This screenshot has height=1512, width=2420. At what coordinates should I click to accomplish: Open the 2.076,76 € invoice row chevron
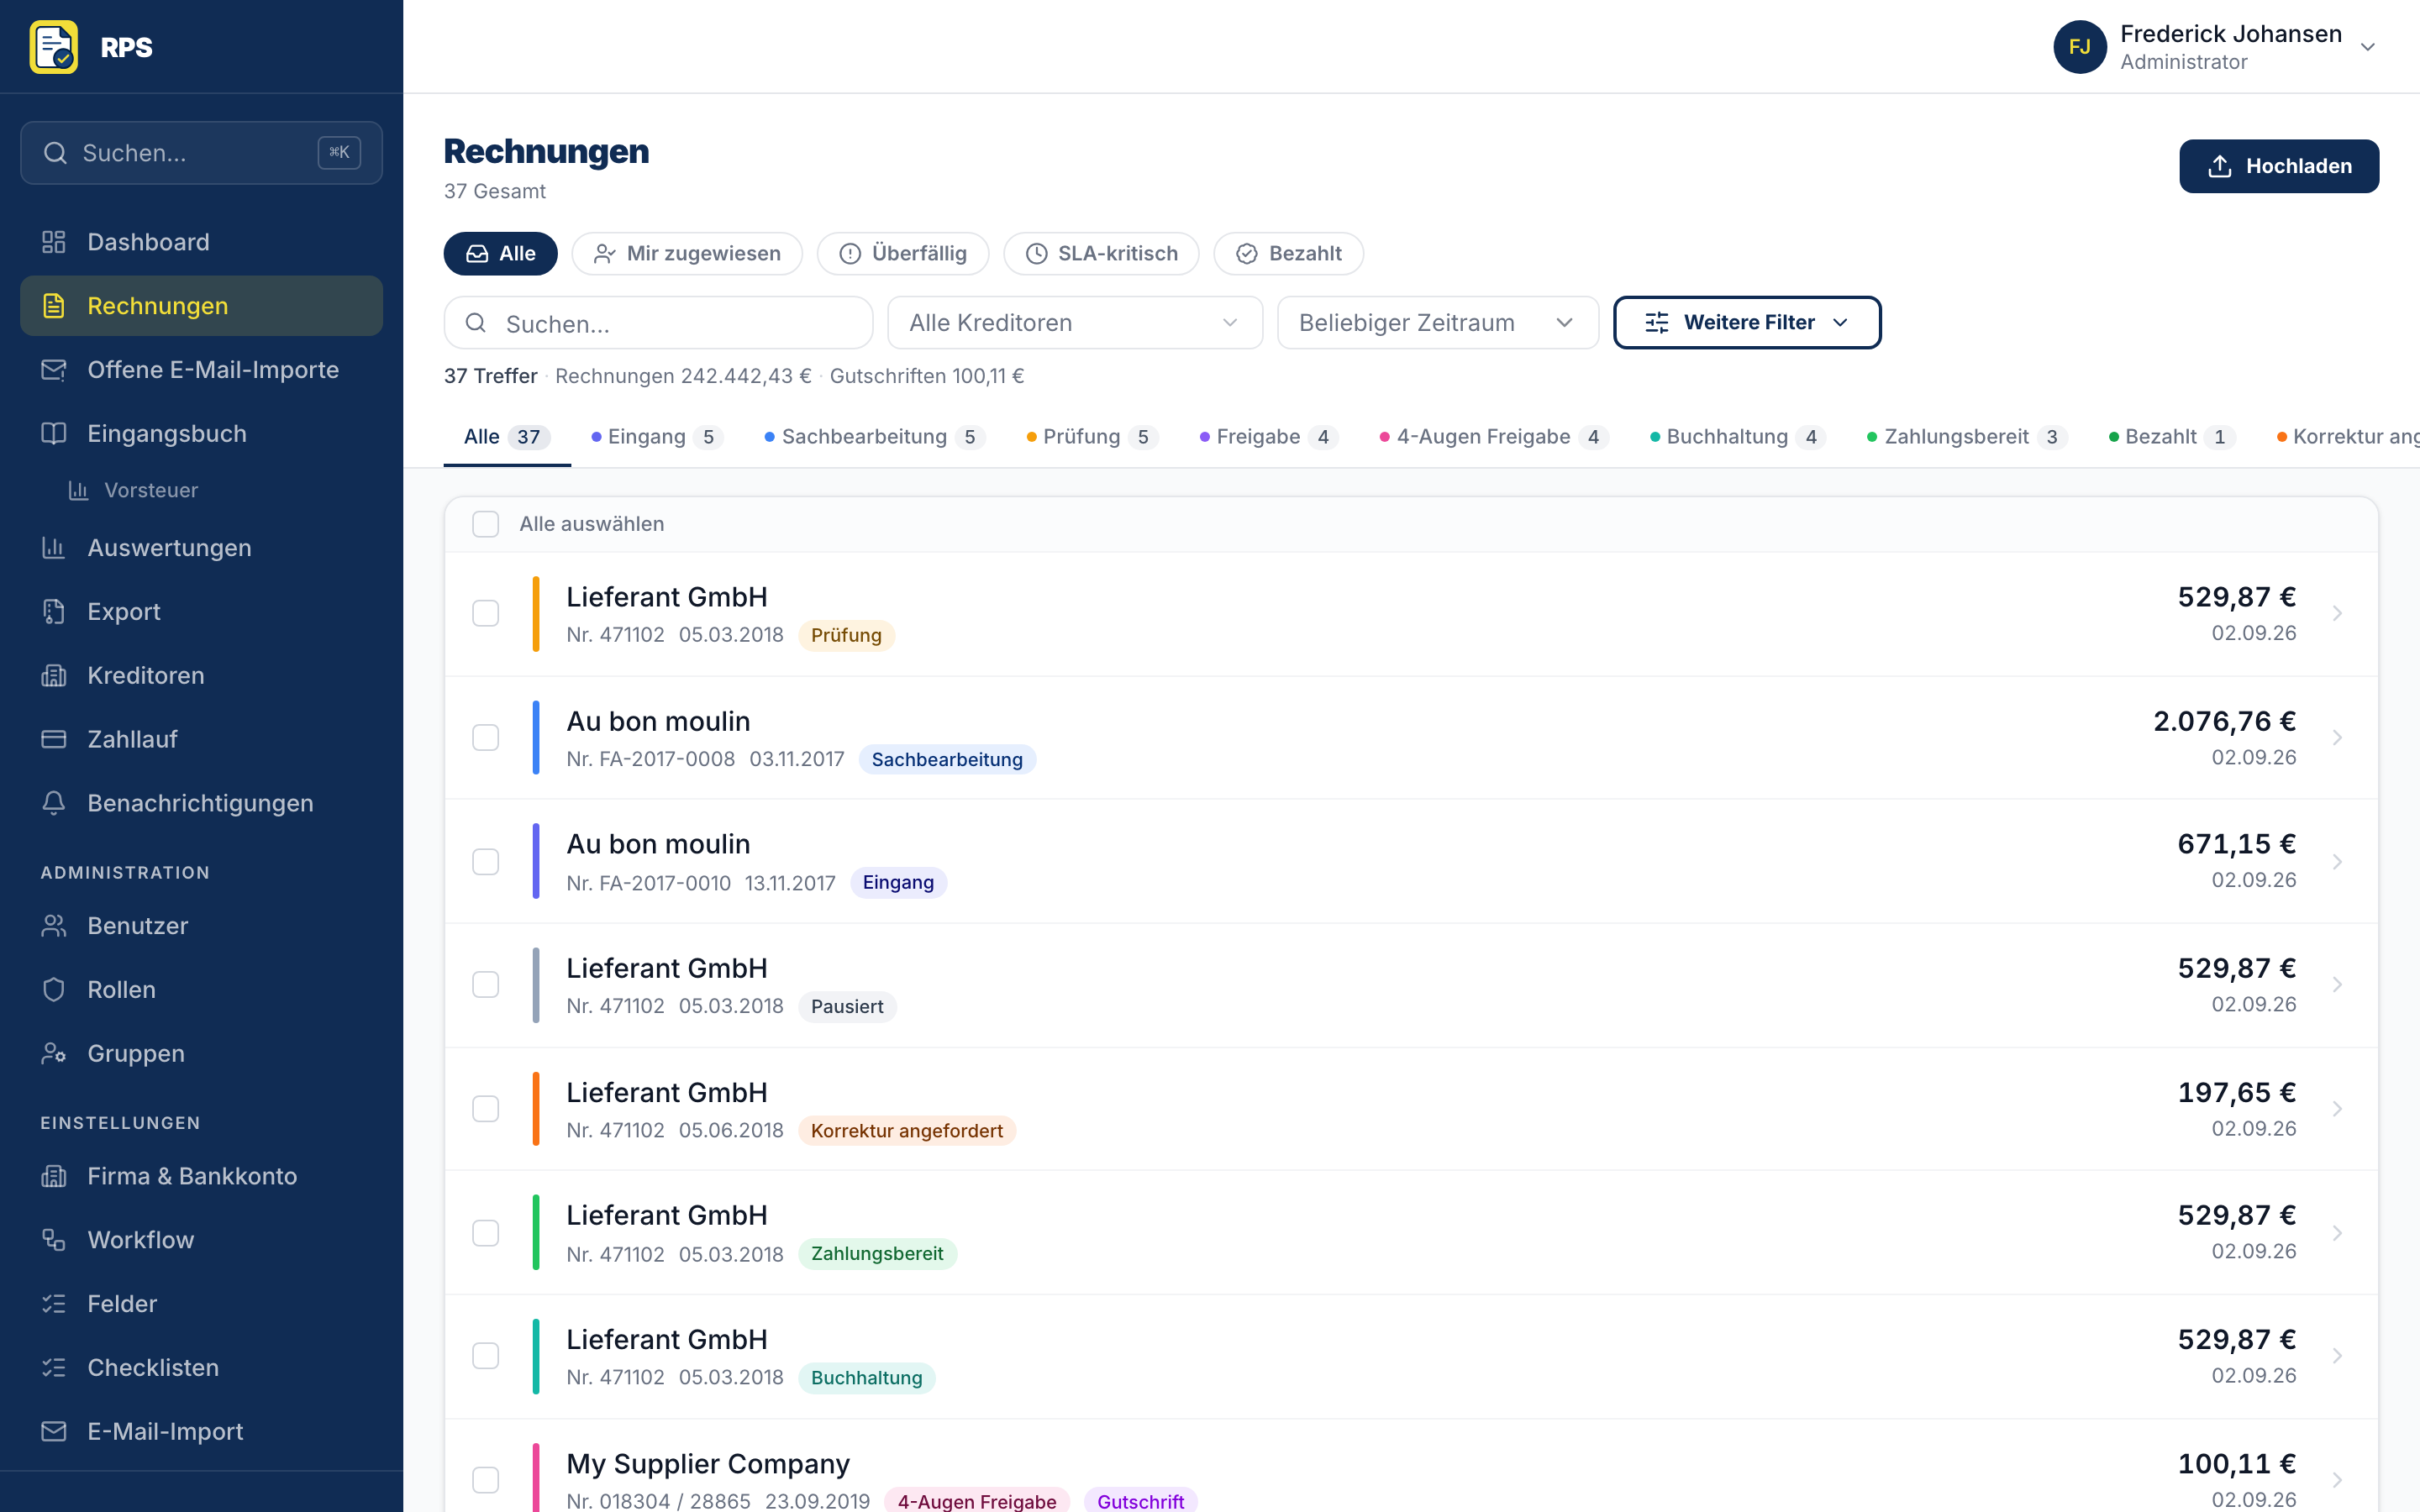point(2338,738)
